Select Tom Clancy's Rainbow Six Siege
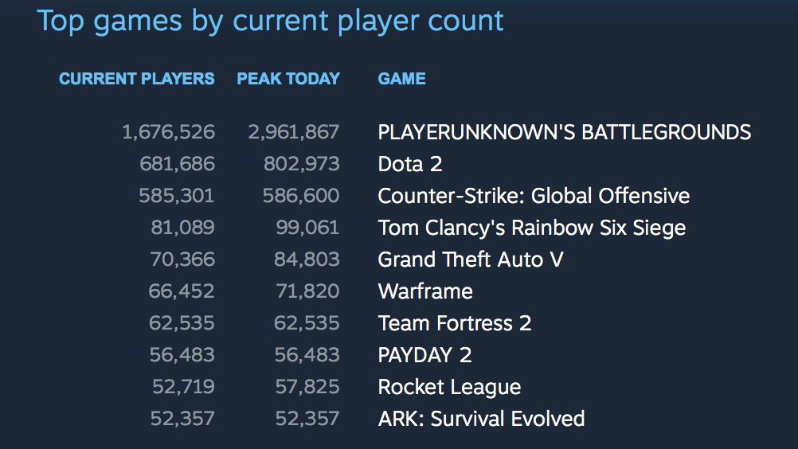The width and height of the screenshot is (798, 449). click(531, 228)
